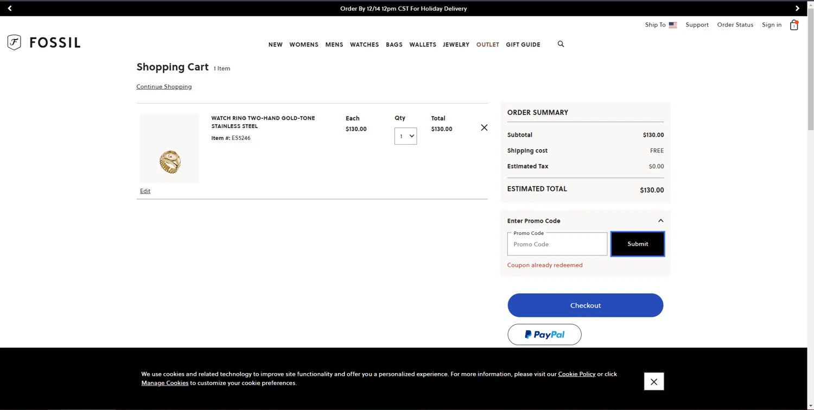The width and height of the screenshot is (814, 410).
Task: Click the next announcement arrow in top banner
Action: (x=797, y=8)
